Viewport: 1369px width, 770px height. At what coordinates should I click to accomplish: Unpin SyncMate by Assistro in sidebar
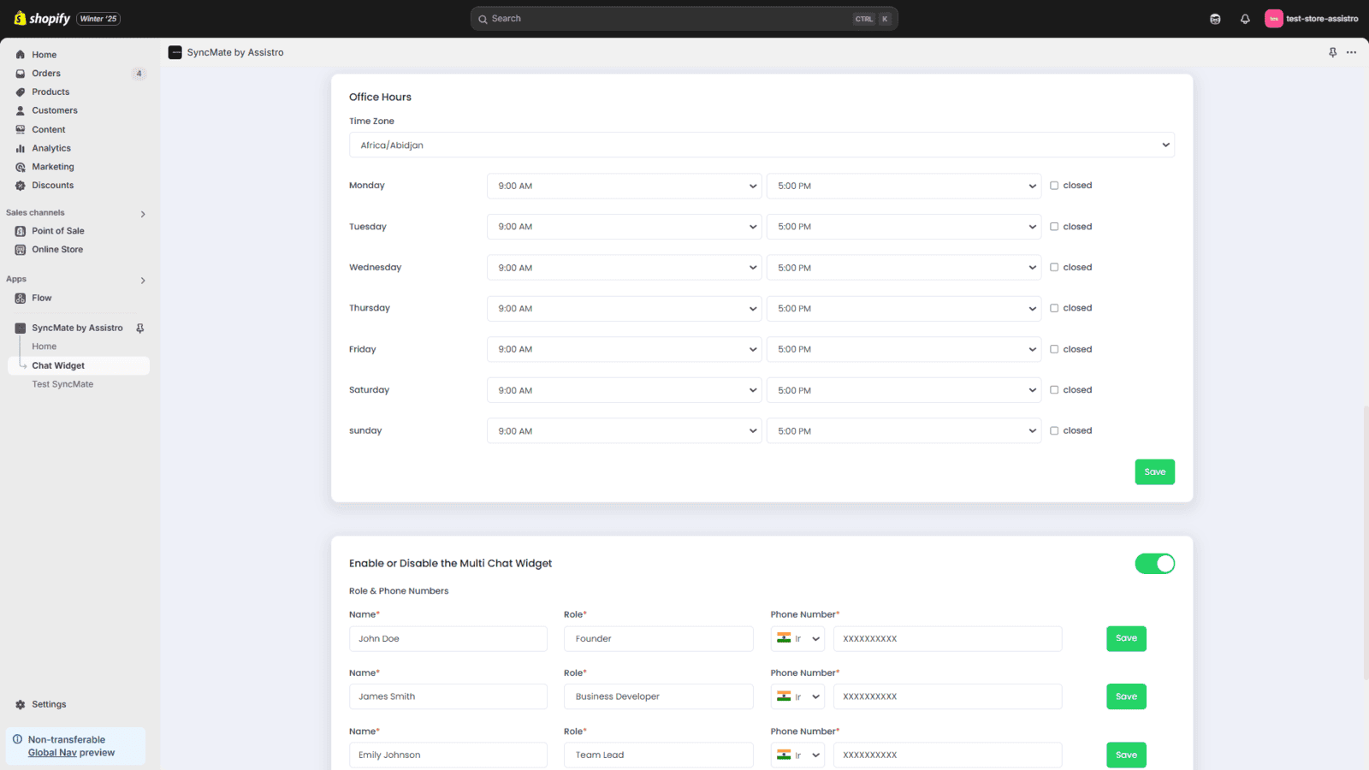click(x=140, y=329)
